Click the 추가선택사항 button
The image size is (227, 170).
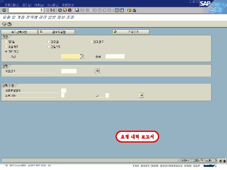click(x=19, y=32)
